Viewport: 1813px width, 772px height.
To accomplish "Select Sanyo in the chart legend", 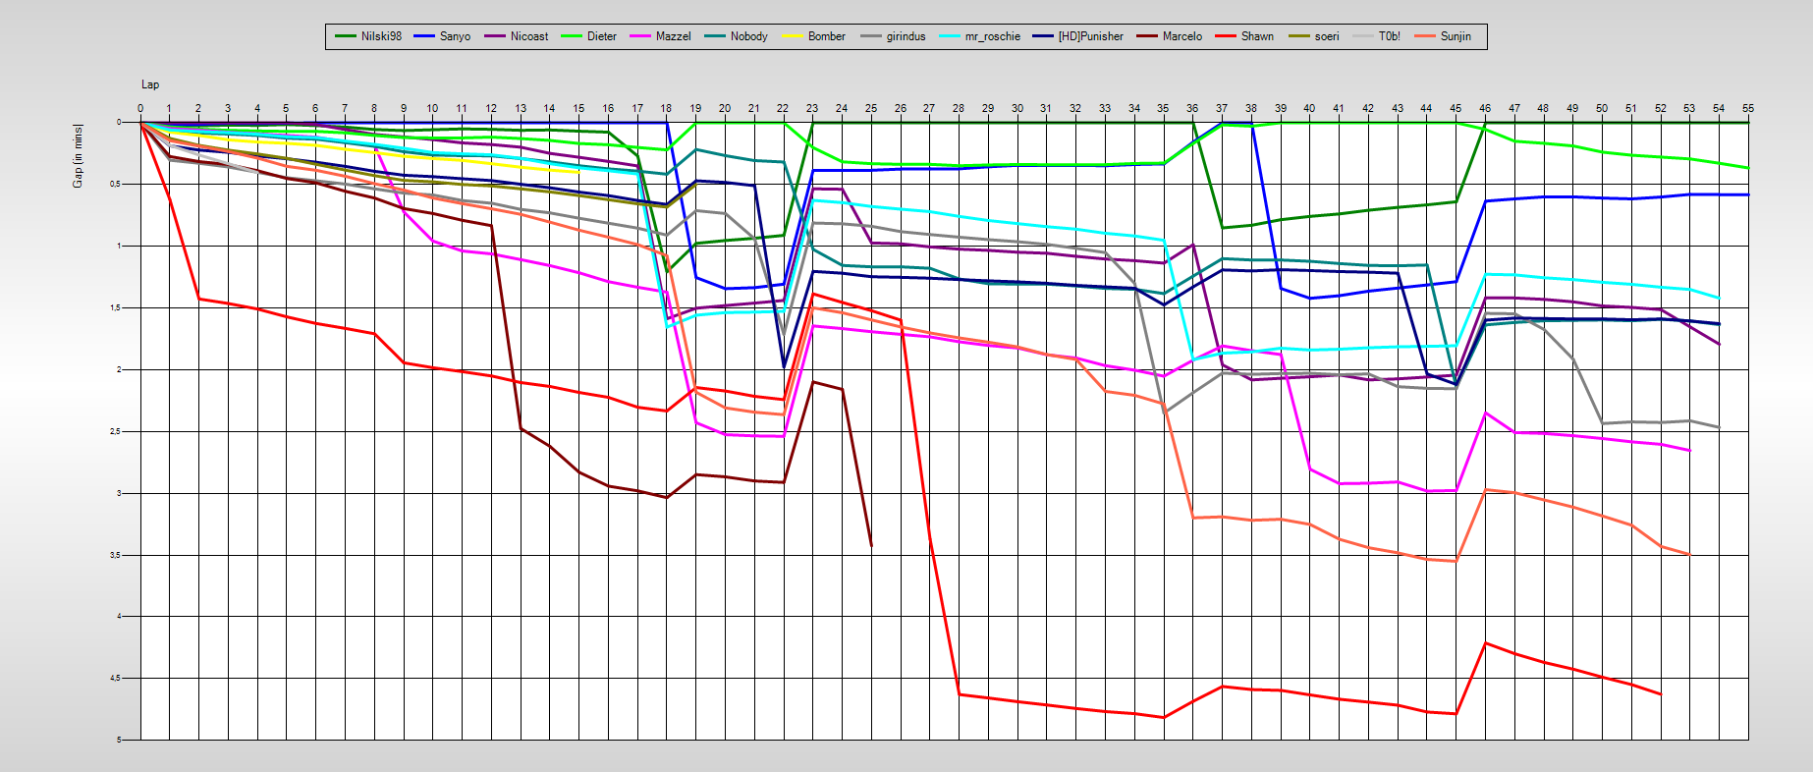I will [x=455, y=36].
